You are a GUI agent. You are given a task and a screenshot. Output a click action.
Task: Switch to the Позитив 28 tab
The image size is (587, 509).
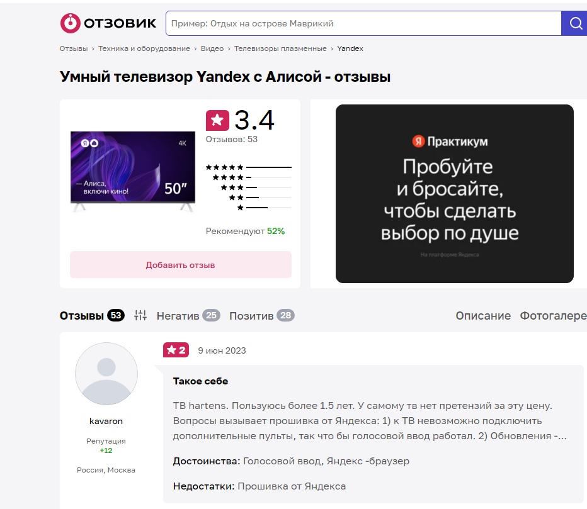(x=262, y=316)
